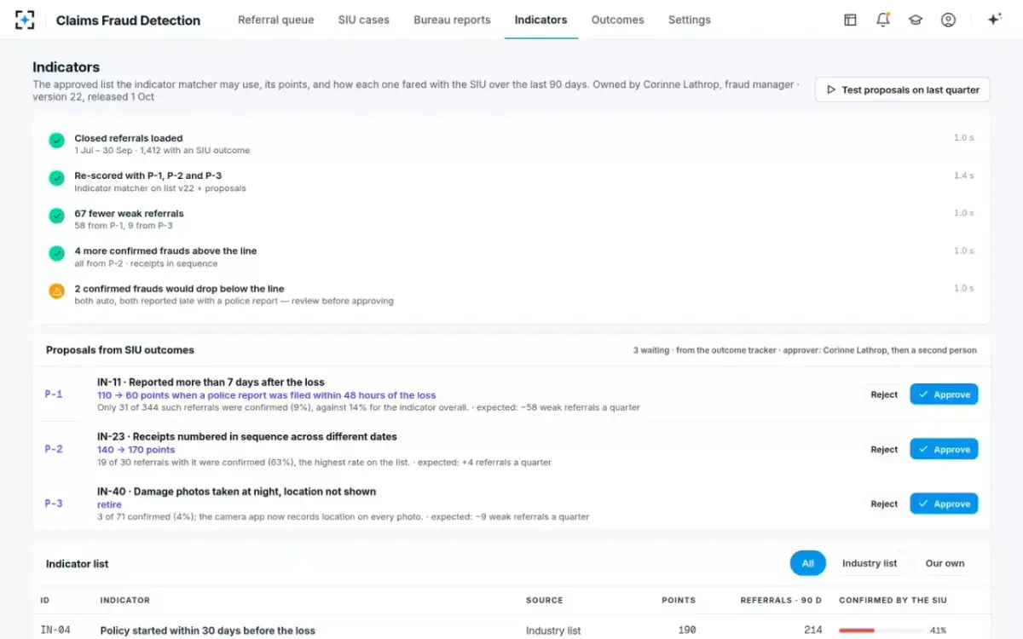The width and height of the screenshot is (1023, 639).
Task: Click the P-1 proposal ID
Action: point(54,394)
